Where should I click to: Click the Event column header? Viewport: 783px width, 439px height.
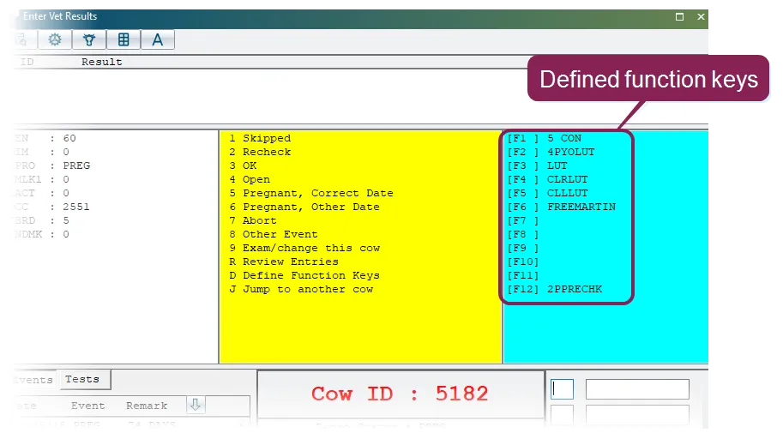(87, 406)
